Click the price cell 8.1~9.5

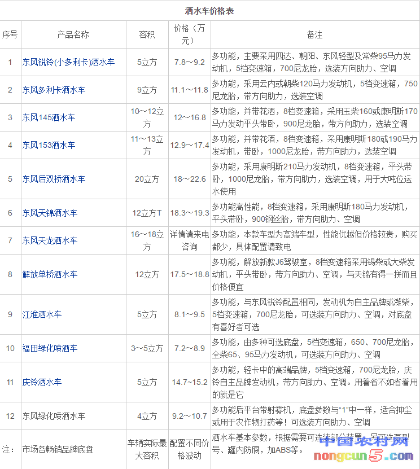coord(189,314)
